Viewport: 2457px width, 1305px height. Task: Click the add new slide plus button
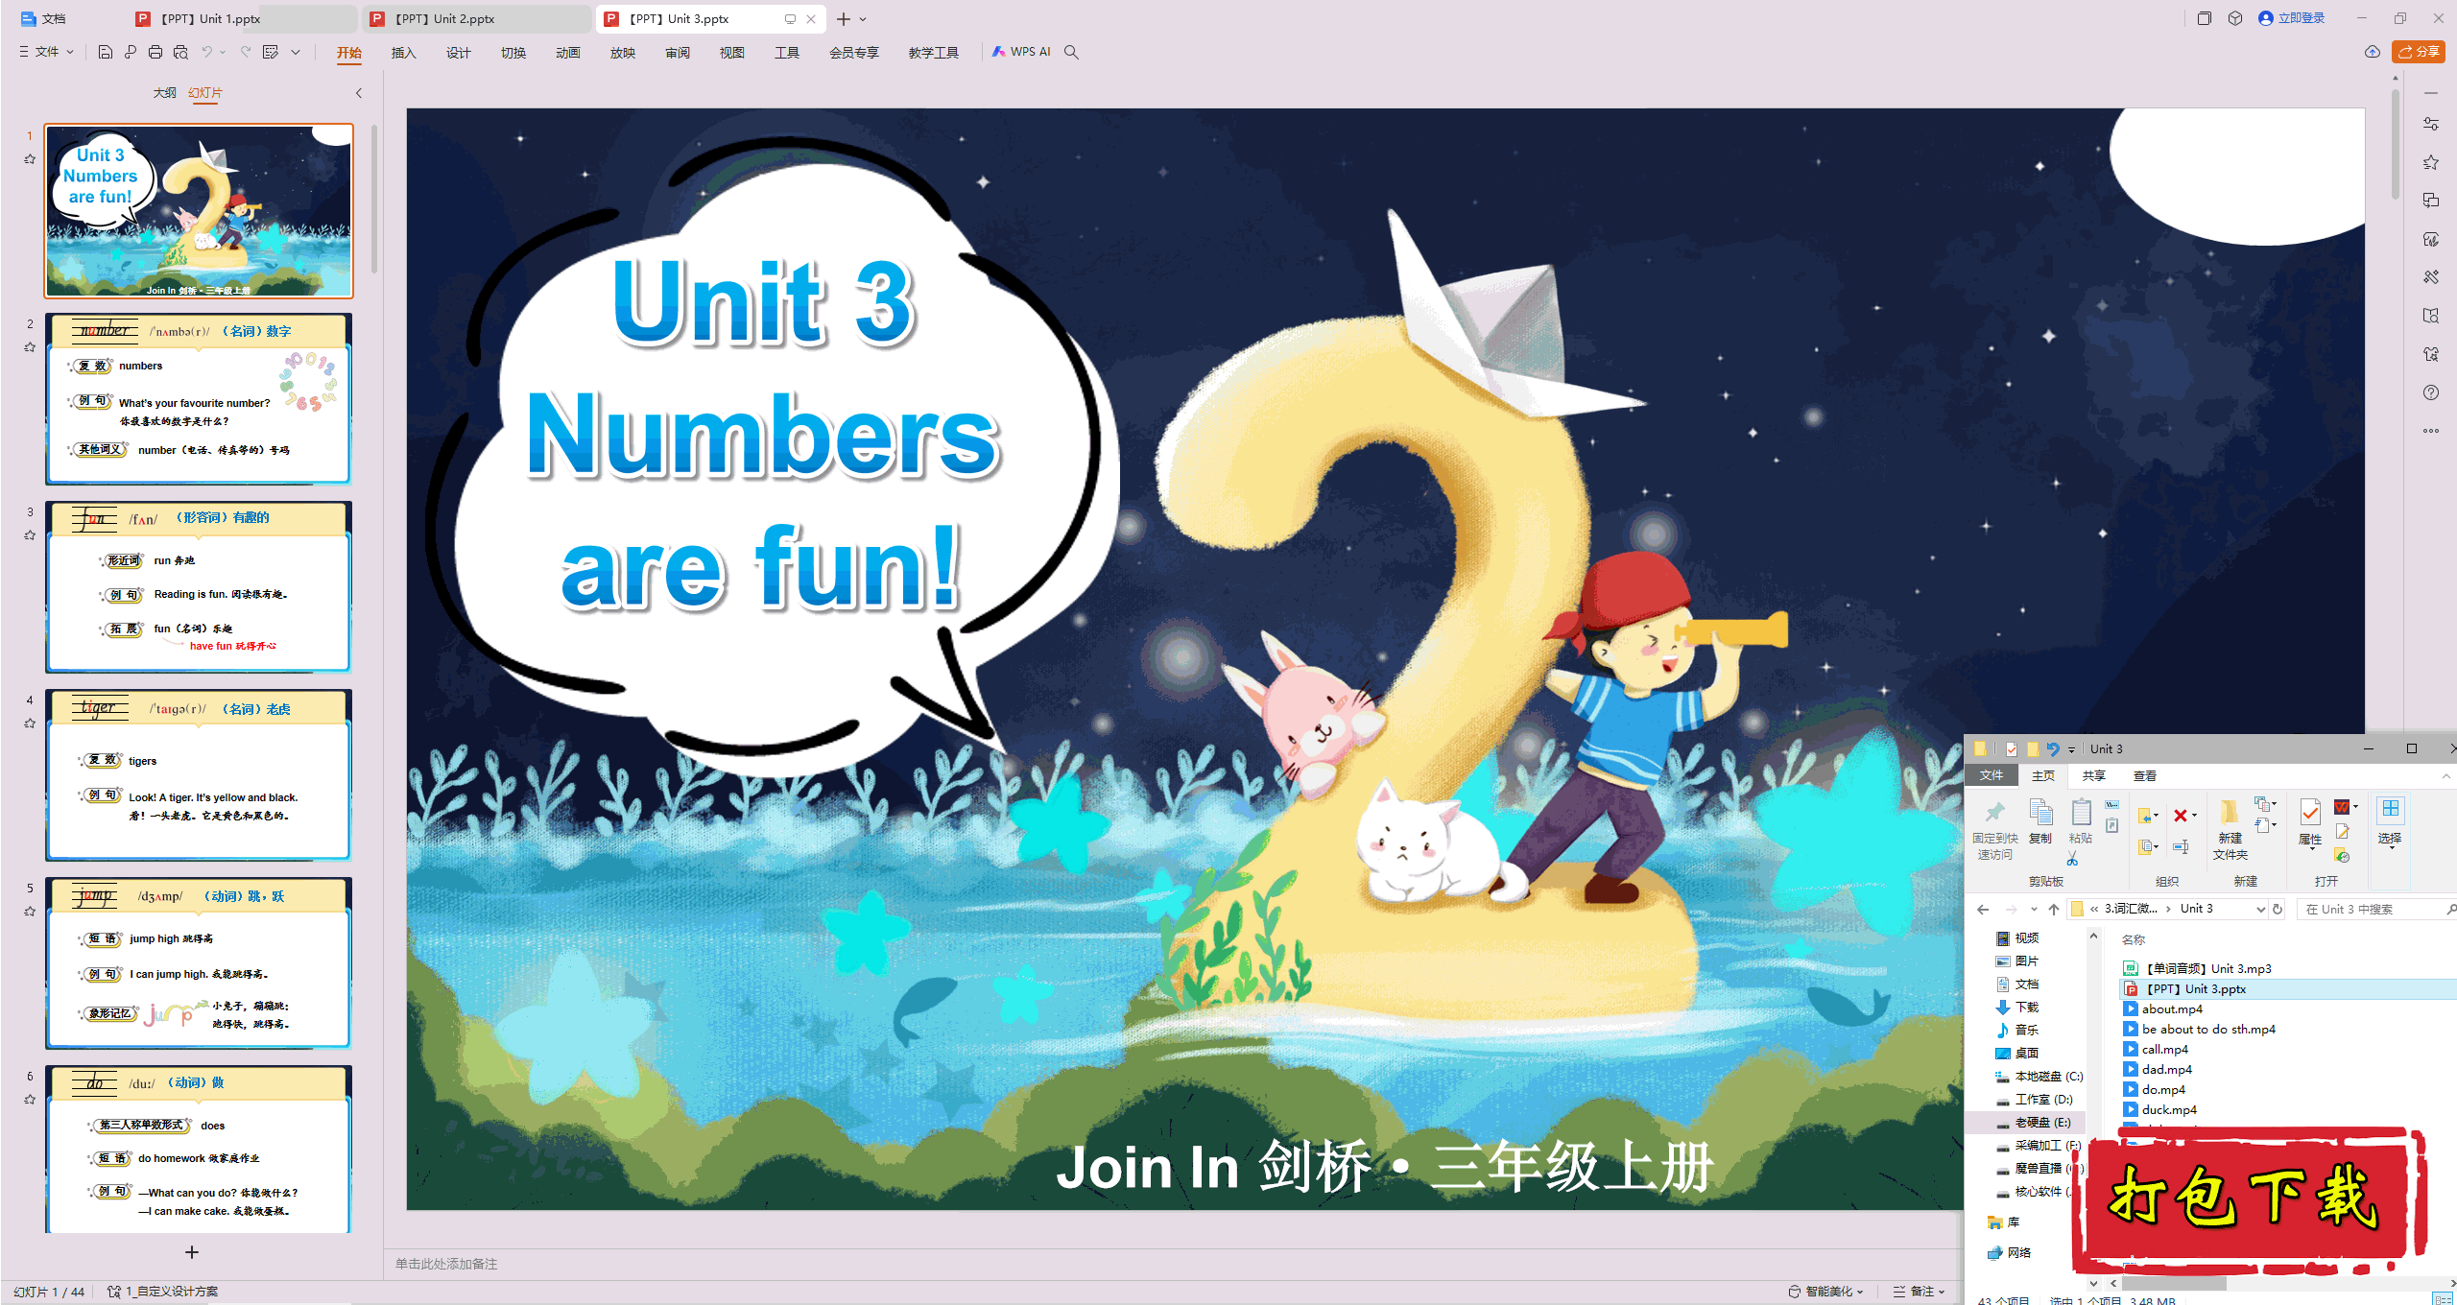tap(192, 1252)
